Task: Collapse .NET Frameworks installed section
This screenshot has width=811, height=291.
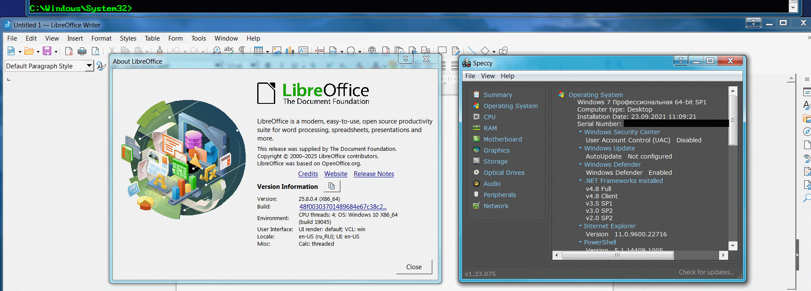Action: pos(580,180)
